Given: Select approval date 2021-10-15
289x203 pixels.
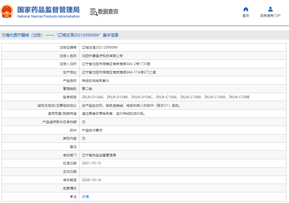Looking at the screenshot, I should pos(91,163).
